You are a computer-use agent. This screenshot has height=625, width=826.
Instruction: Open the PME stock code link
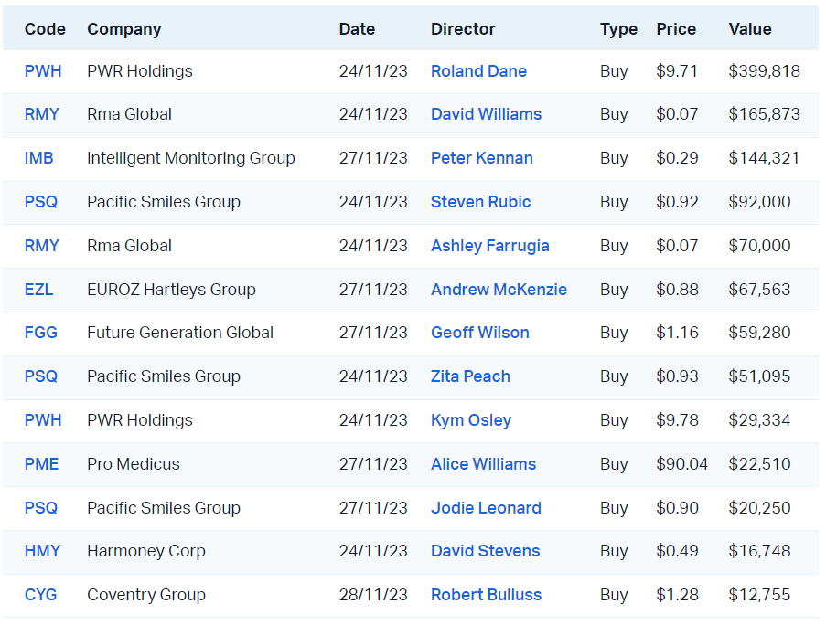click(x=41, y=464)
